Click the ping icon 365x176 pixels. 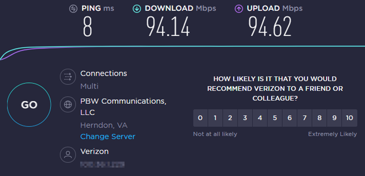click(74, 8)
